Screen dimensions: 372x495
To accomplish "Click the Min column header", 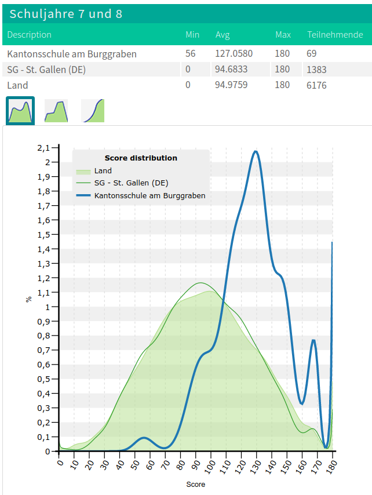I will pyautogui.click(x=192, y=35).
